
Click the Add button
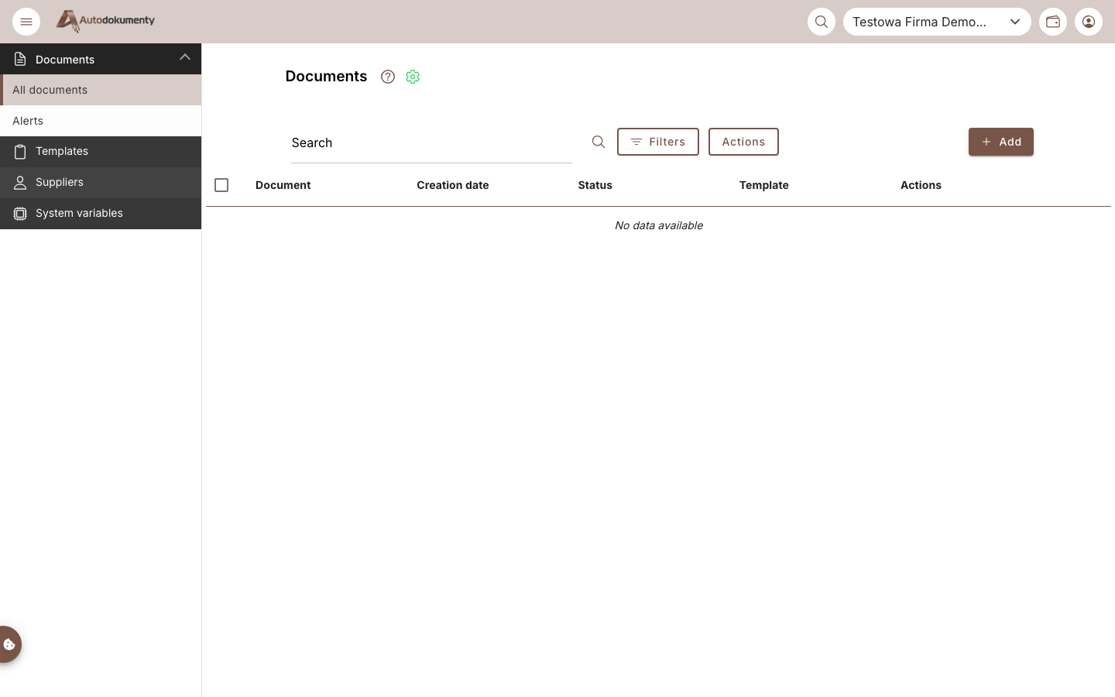[1001, 142]
